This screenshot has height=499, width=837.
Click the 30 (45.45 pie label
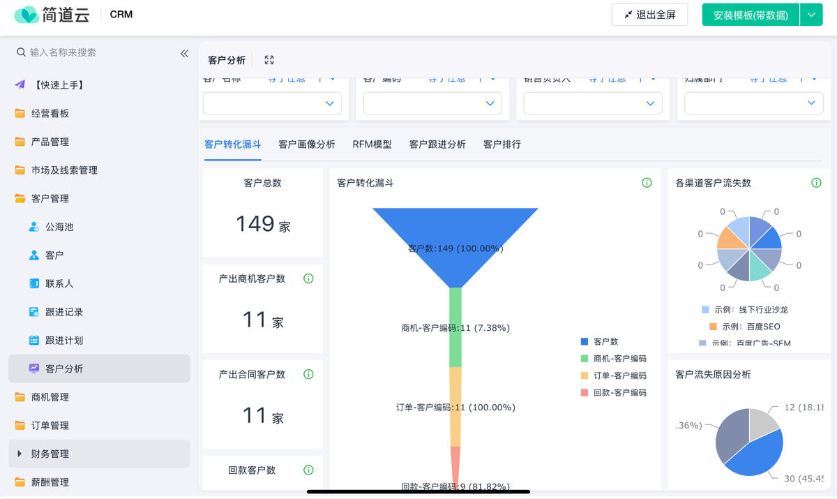[804, 479]
